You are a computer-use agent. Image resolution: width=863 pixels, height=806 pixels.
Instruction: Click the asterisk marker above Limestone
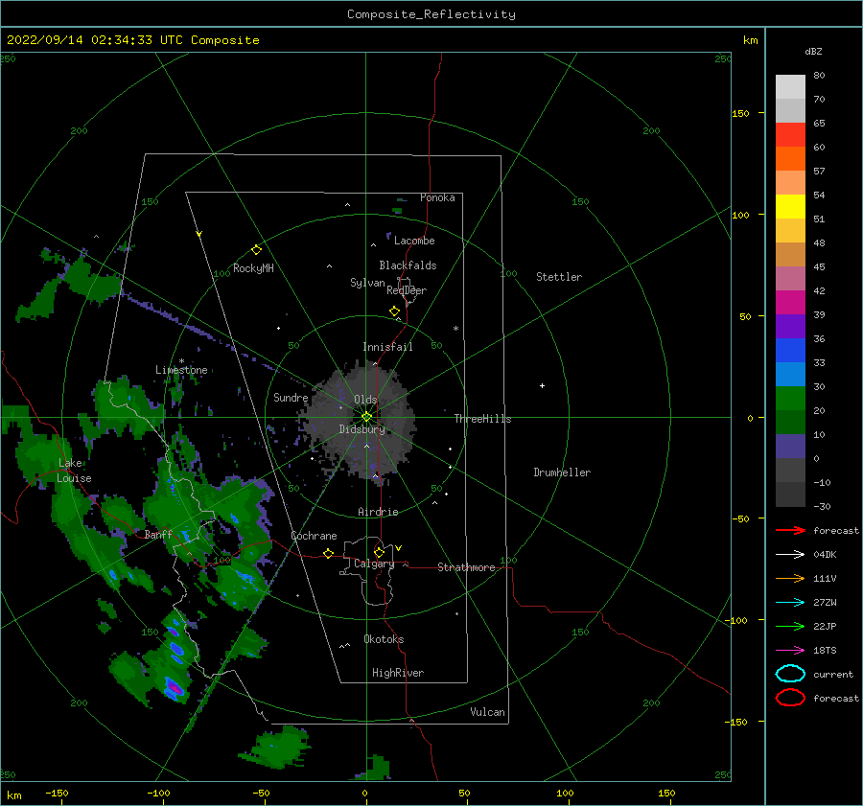click(x=181, y=361)
